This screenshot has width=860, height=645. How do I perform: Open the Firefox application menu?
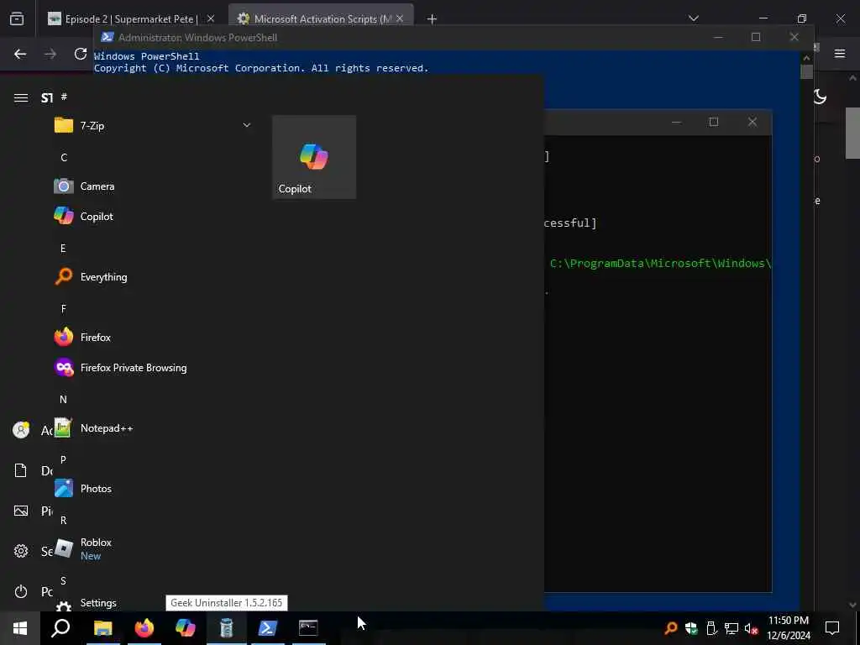(840, 53)
